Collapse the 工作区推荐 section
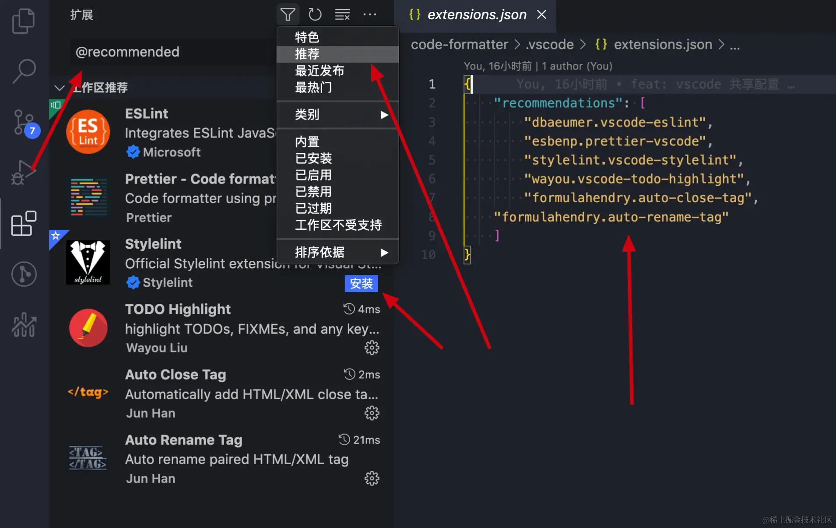 [60, 88]
